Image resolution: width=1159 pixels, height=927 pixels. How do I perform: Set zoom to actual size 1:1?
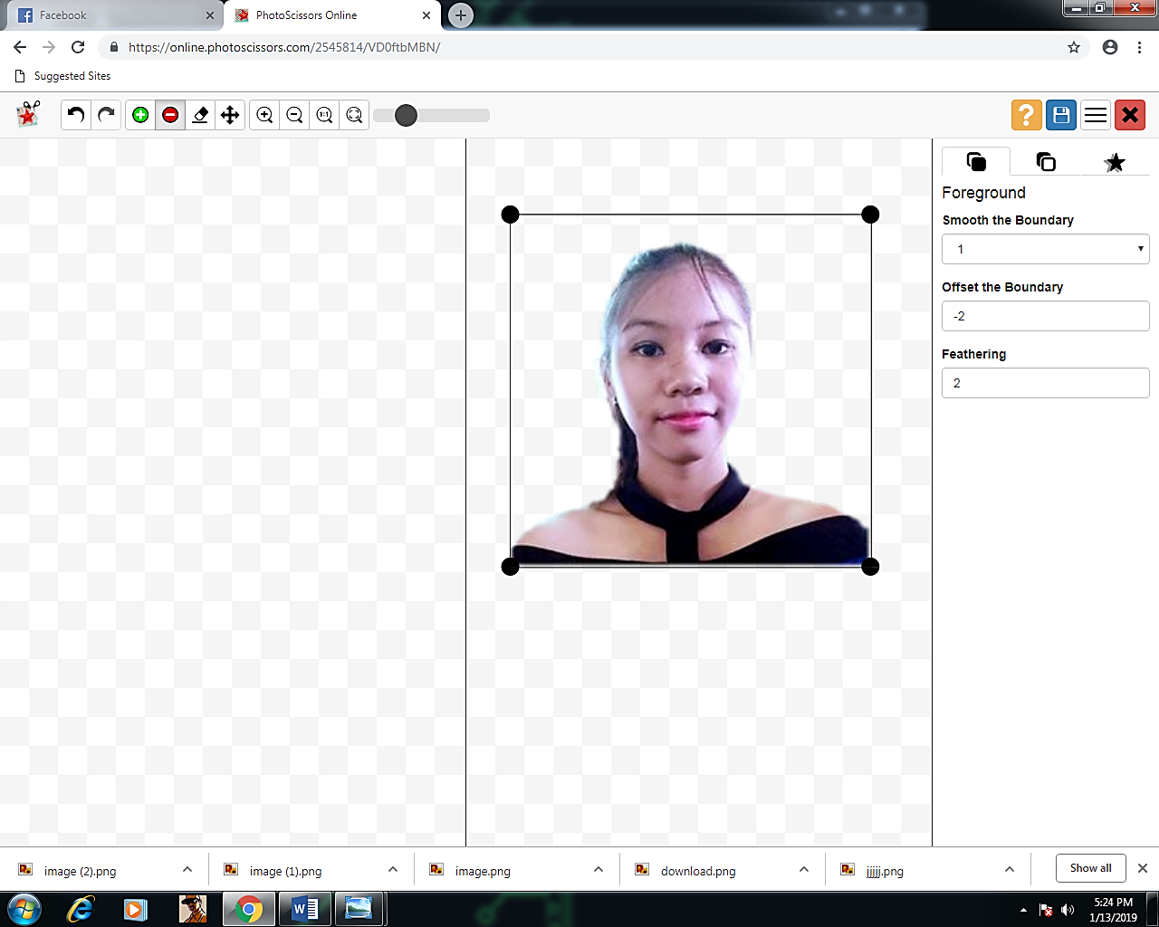click(x=324, y=115)
